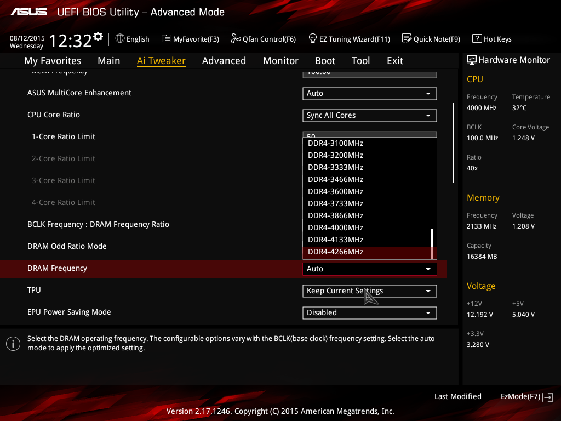Open Quick Note pencil icon

point(407,38)
